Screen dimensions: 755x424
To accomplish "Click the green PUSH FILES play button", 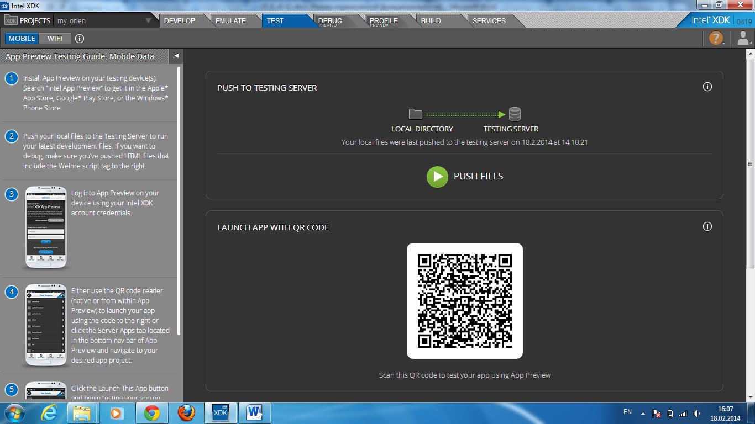I will 437,177.
